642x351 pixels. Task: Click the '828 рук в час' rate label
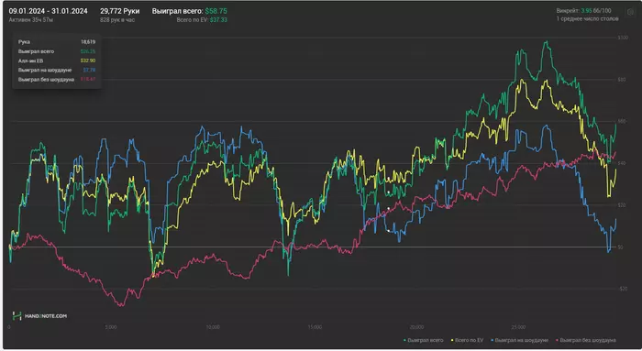coord(117,19)
